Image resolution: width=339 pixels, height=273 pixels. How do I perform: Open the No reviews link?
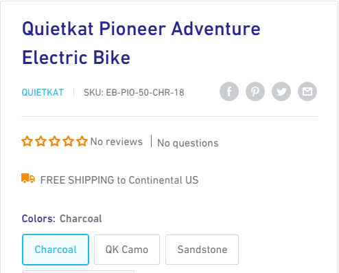coord(117,142)
